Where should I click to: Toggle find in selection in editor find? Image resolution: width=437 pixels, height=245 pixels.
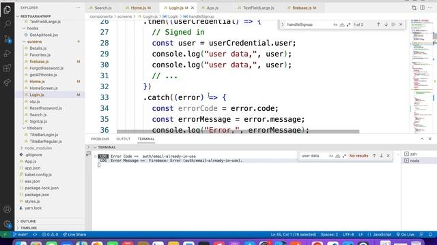[393, 24]
